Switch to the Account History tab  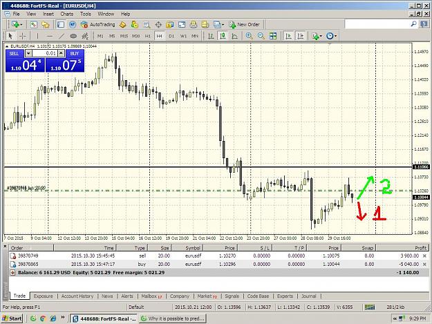point(77,296)
